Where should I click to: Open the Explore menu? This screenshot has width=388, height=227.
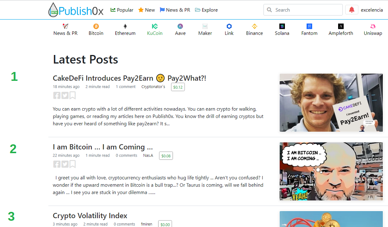coord(206,10)
